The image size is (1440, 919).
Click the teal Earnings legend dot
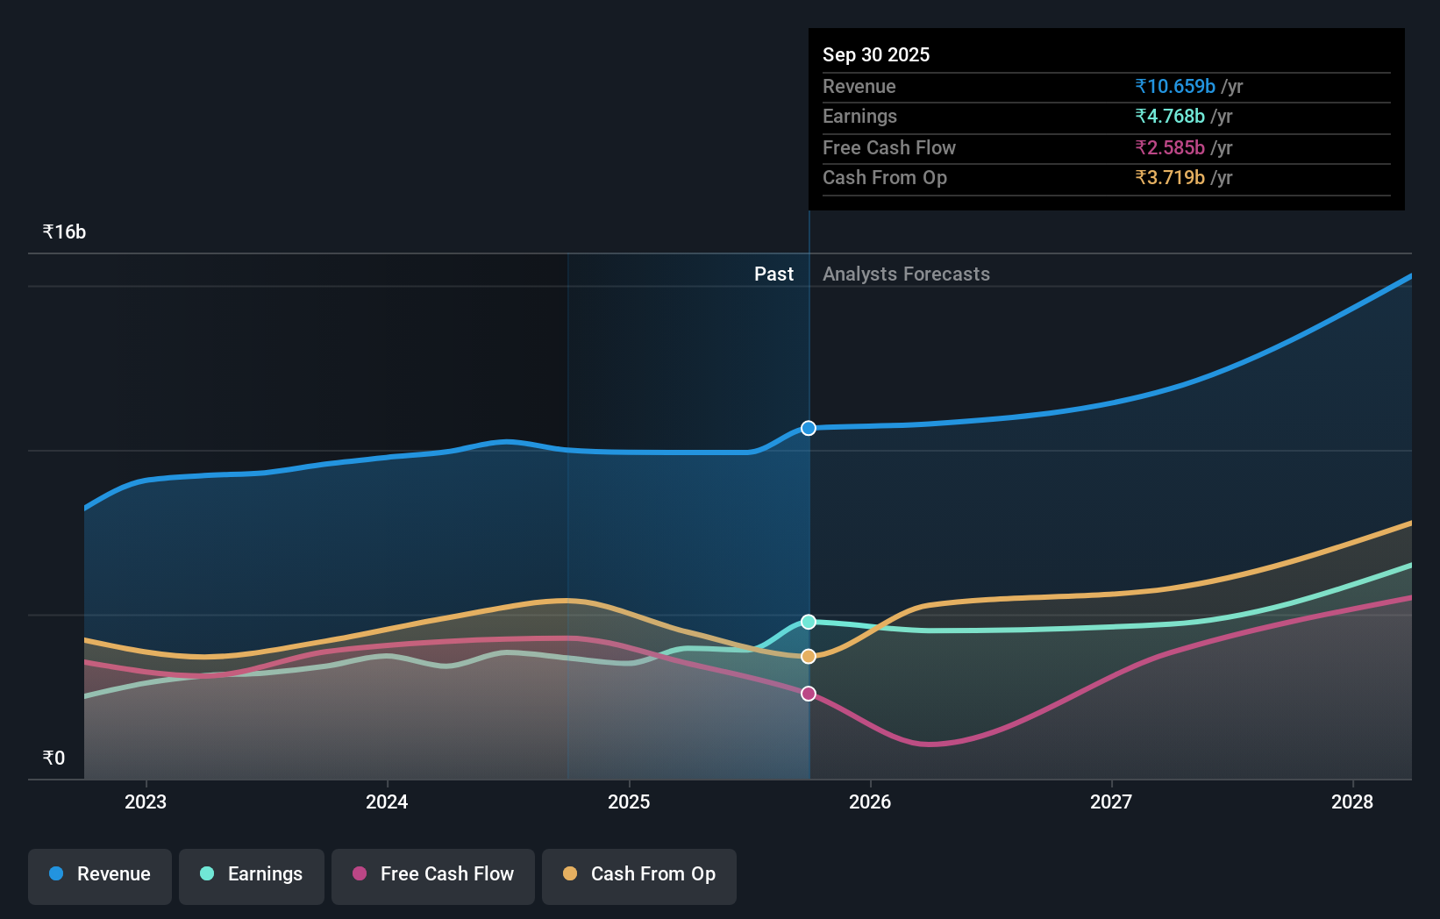208,874
